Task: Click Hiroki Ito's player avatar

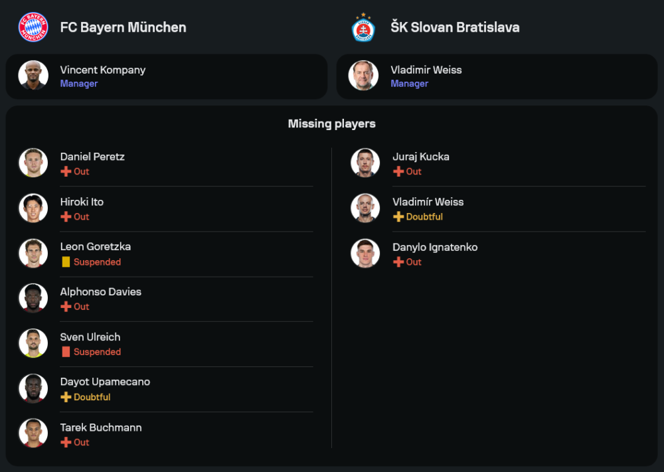Action: [x=33, y=208]
